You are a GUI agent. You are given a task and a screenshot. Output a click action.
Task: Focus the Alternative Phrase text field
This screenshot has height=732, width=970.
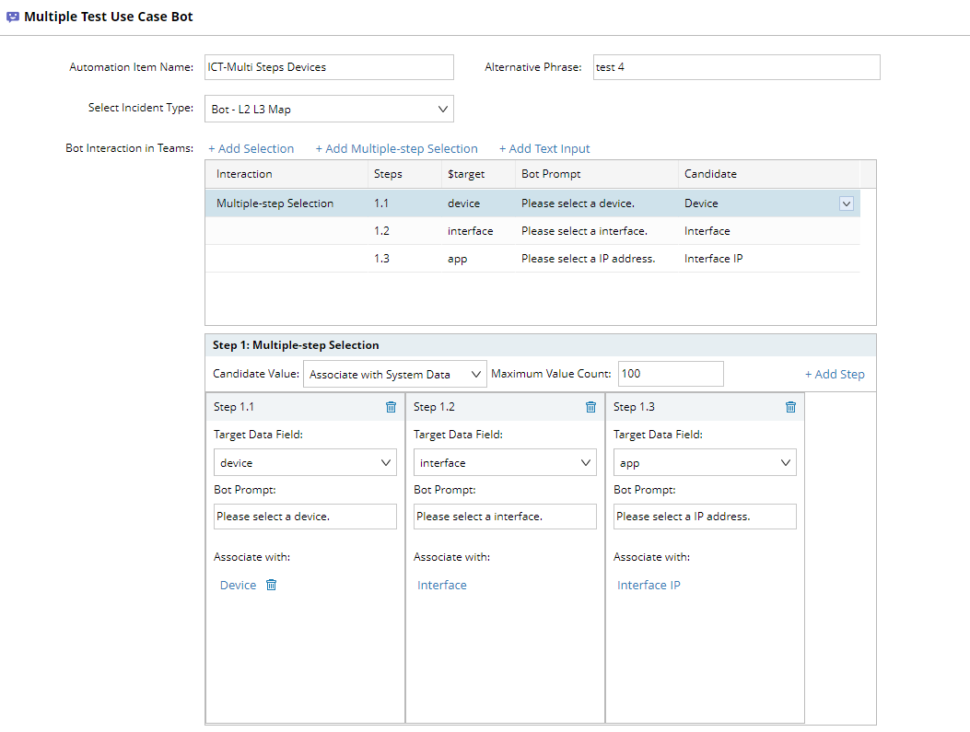point(736,67)
